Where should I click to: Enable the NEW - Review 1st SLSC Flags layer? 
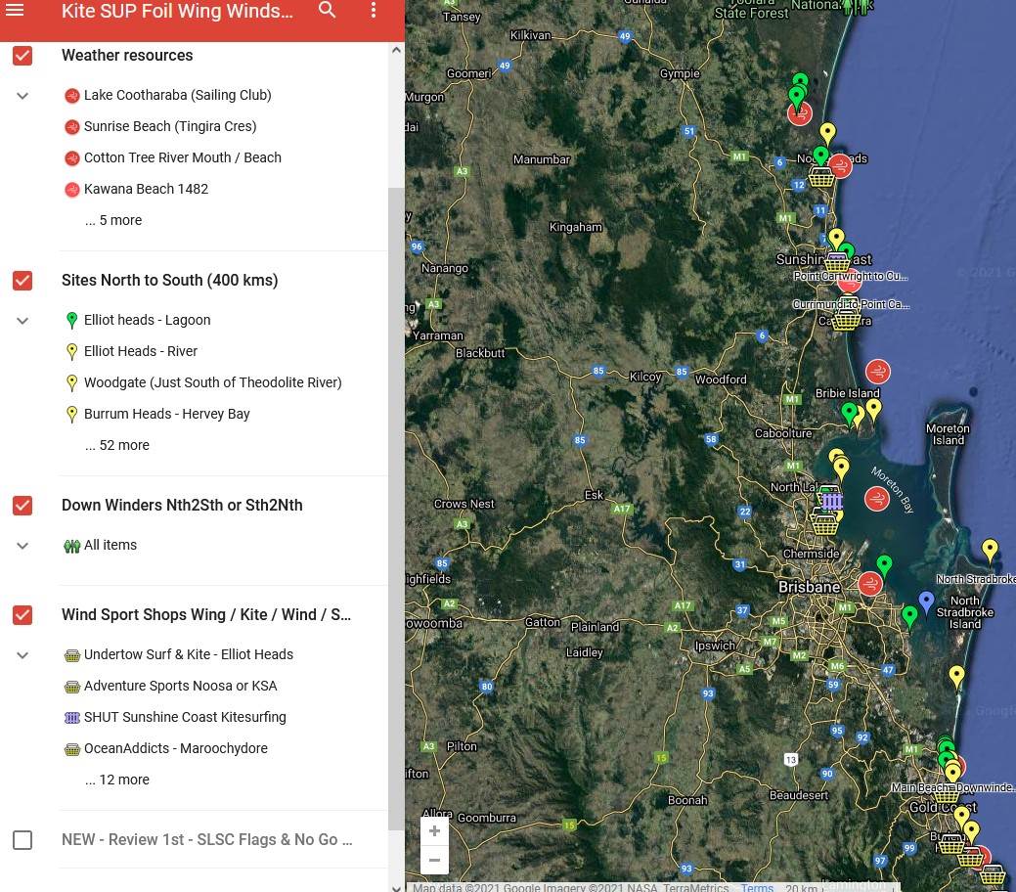point(22,840)
